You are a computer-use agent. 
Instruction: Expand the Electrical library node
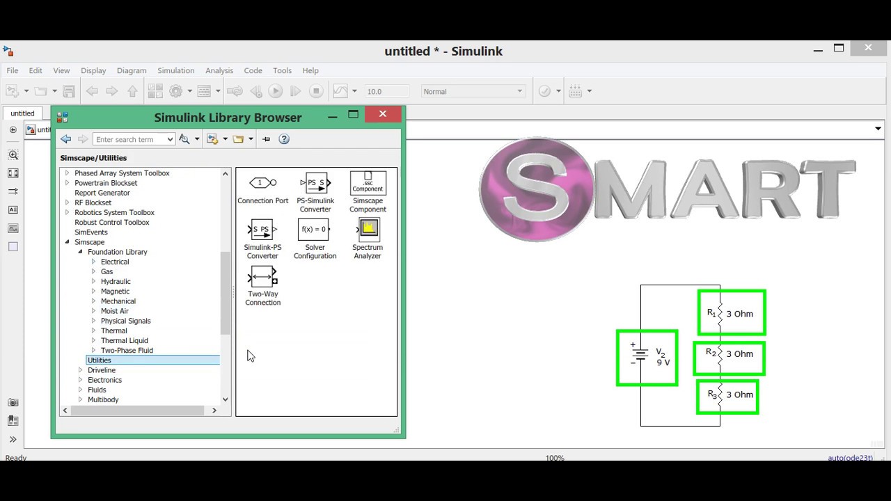(93, 262)
